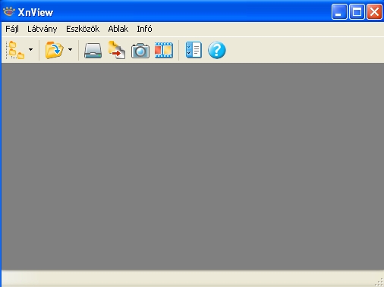Click the blue question mark Help icon

click(x=217, y=50)
